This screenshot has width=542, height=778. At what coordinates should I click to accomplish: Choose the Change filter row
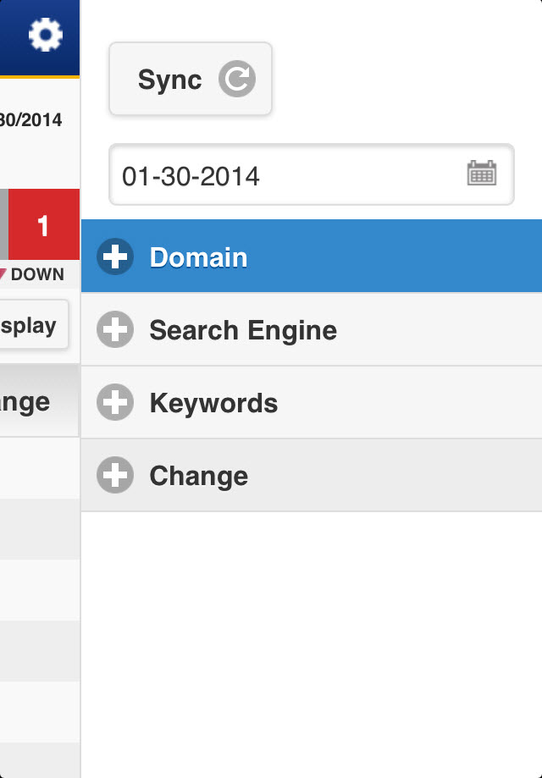[339, 475]
